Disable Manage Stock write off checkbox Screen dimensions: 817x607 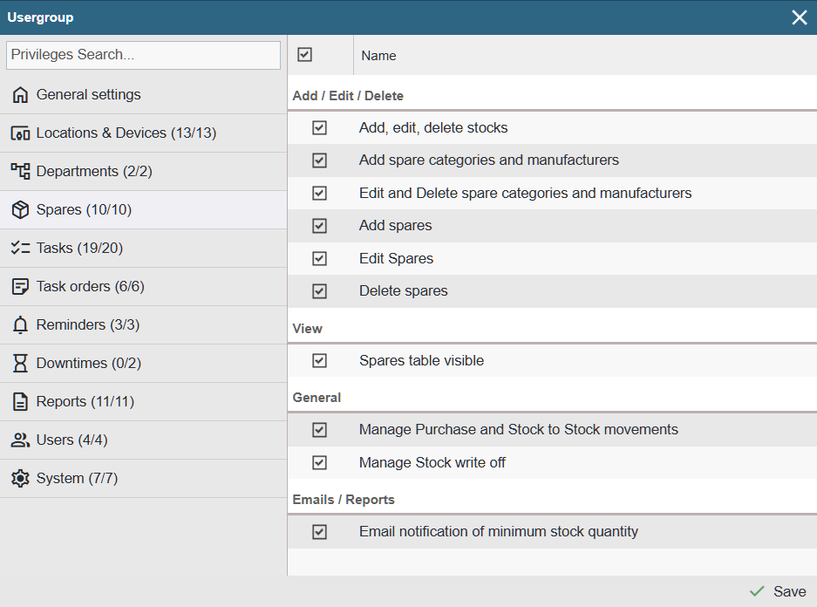(319, 462)
